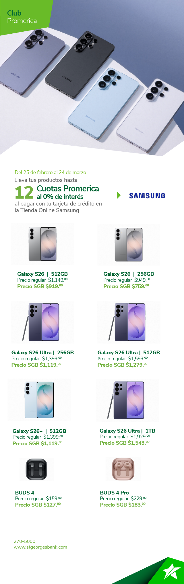184x584 pixels.
Task: Open the Galaxy S26 Ultra 256GB image
Action: (42, 322)
